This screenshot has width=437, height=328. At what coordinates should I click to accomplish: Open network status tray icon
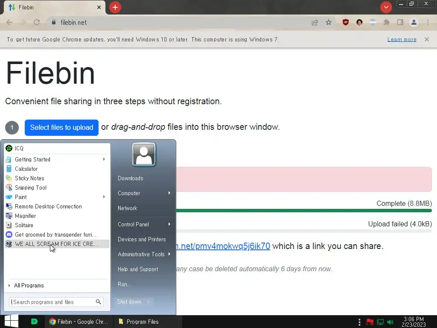click(x=380, y=322)
